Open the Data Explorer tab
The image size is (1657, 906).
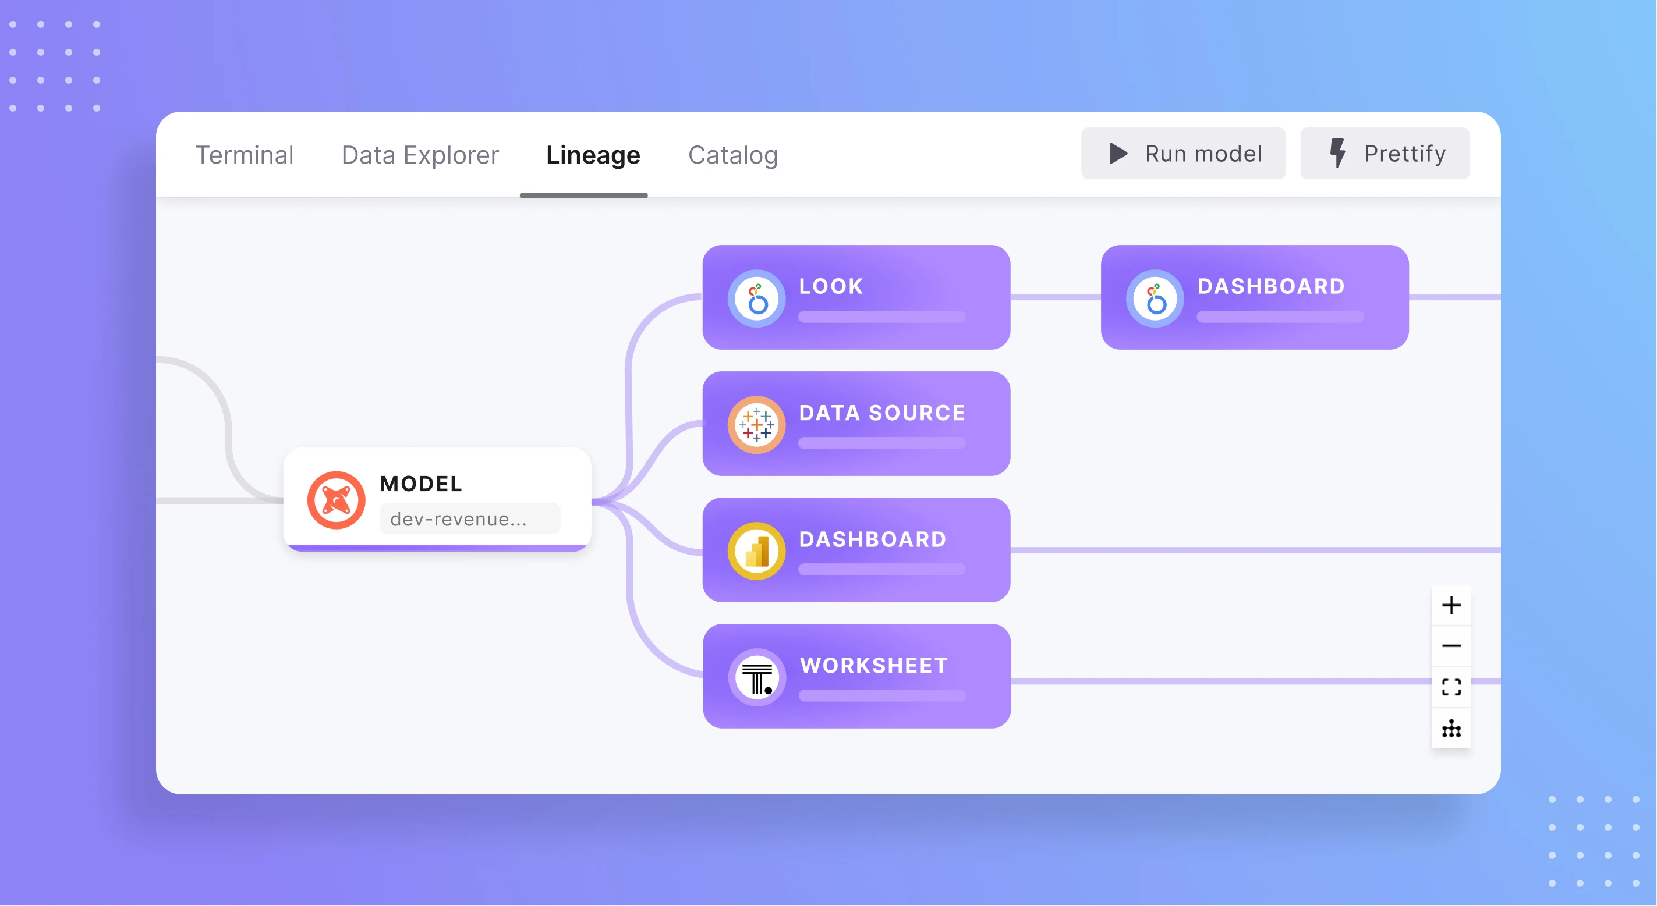420,155
